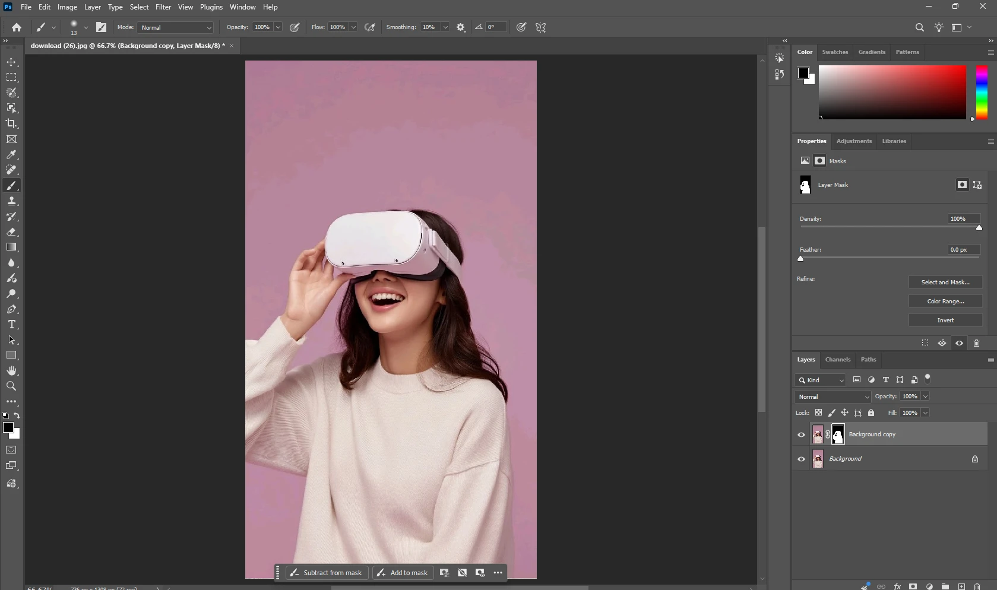Image resolution: width=997 pixels, height=590 pixels.
Task: Toggle pressure for opacity button
Action: click(x=295, y=27)
